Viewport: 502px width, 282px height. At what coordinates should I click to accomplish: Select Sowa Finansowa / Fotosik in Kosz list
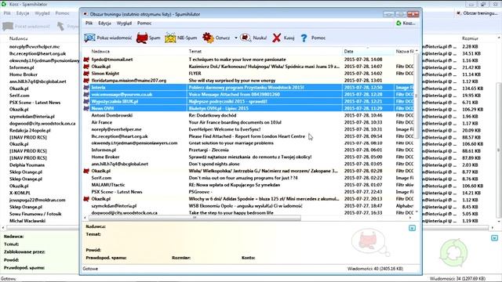pyautogui.click(x=35, y=214)
